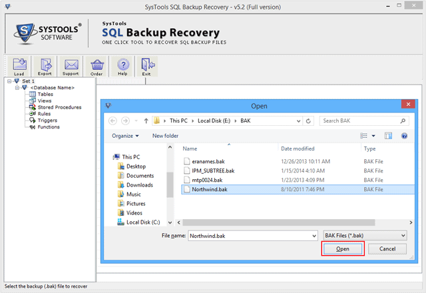Click the file list horizontal scrollbar thumb
Viewport: 426px width, 293px height.
[279, 222]
